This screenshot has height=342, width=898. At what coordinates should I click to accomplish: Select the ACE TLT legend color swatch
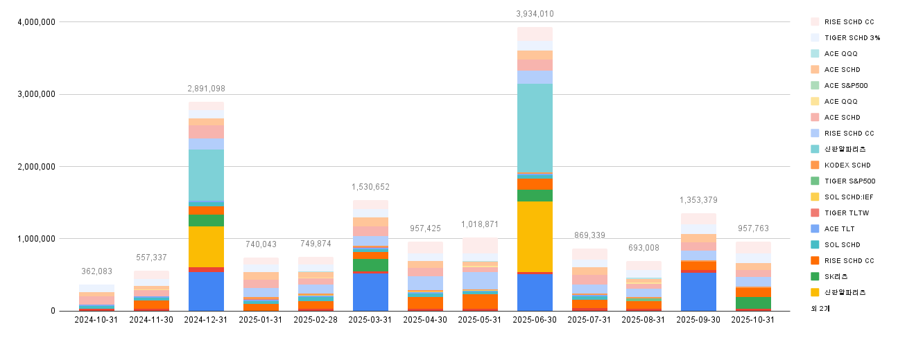coord(814,228)
